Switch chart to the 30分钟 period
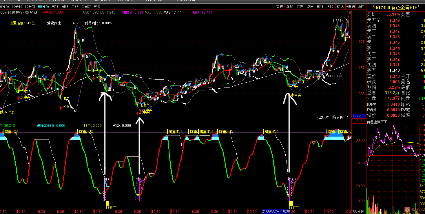Image resolution: width=425 pixels, height=214 pixels. click(30, 7)
